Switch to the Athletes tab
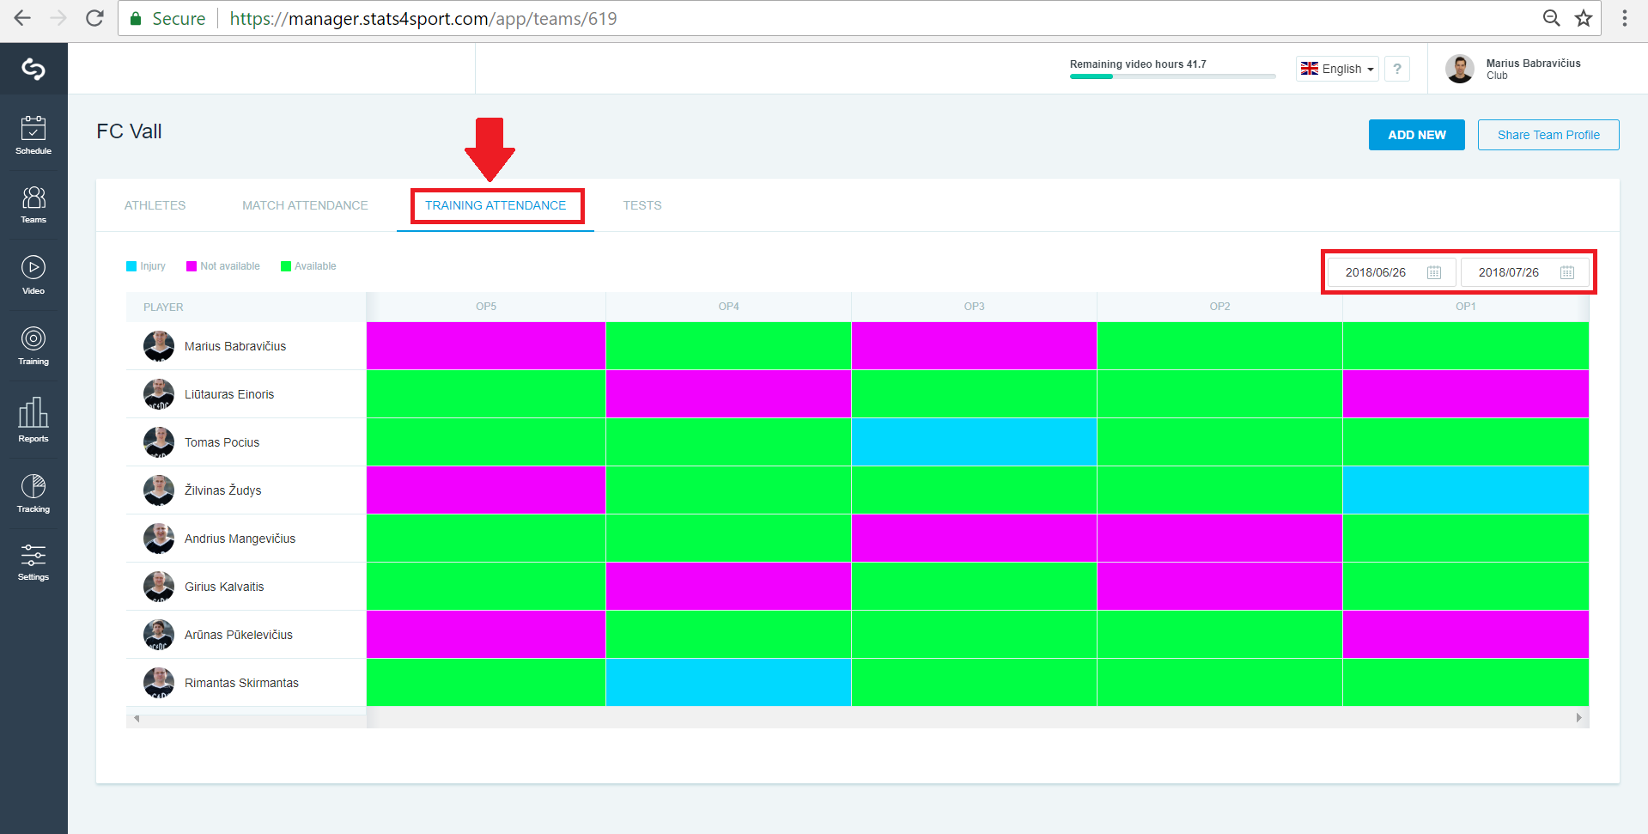Screen dimensions: 1648x834 [155, 205]
